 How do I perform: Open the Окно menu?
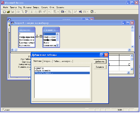coord(52,7)
